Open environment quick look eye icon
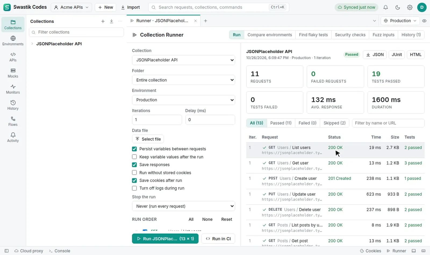This screenshot has width=430, height=255. 424,21
